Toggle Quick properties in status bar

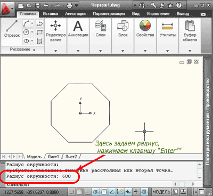tap(144, 192)
